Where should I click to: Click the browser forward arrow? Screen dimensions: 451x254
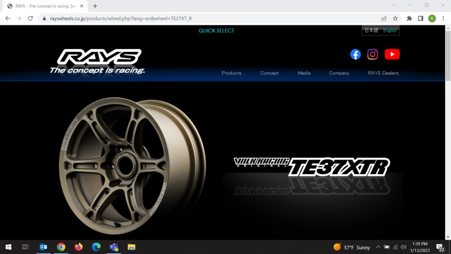(x=19, y=18)
